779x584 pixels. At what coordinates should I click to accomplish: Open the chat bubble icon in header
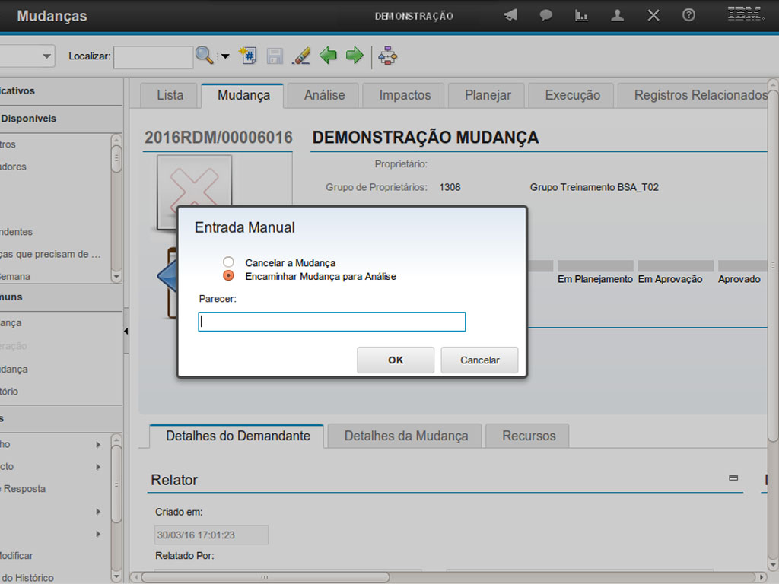[x=545, y=15]
